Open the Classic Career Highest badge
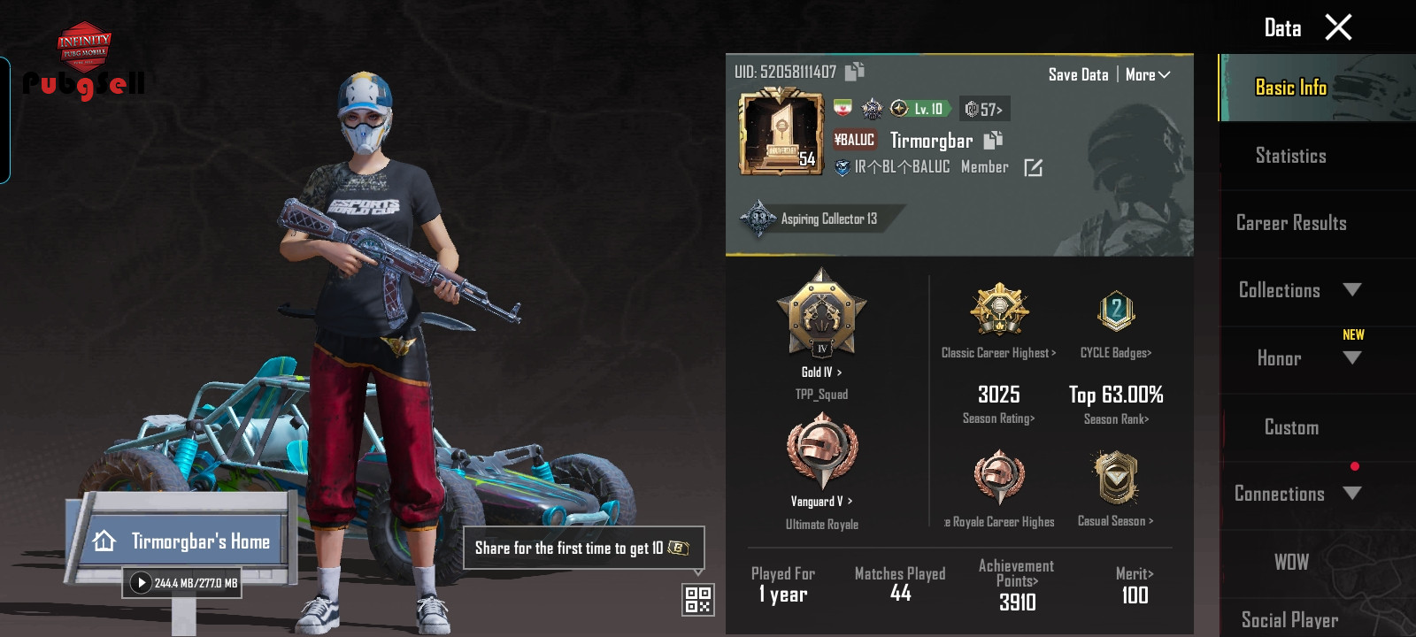Image resolution: width=1416 pixels, height=637 pixels. coord(999,310)
